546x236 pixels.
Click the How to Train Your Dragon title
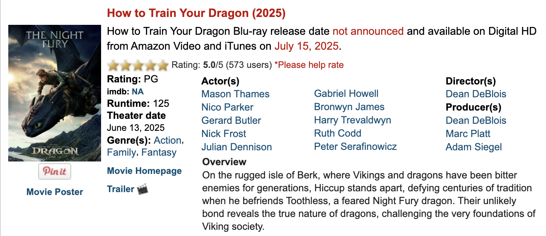coord(196,13)
